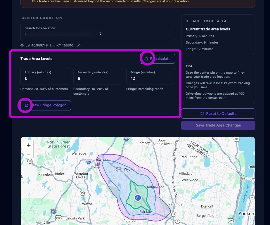Edit coordinates with the pencil icon
Viewport: 270px width, 225px height.
pos(78,45)
